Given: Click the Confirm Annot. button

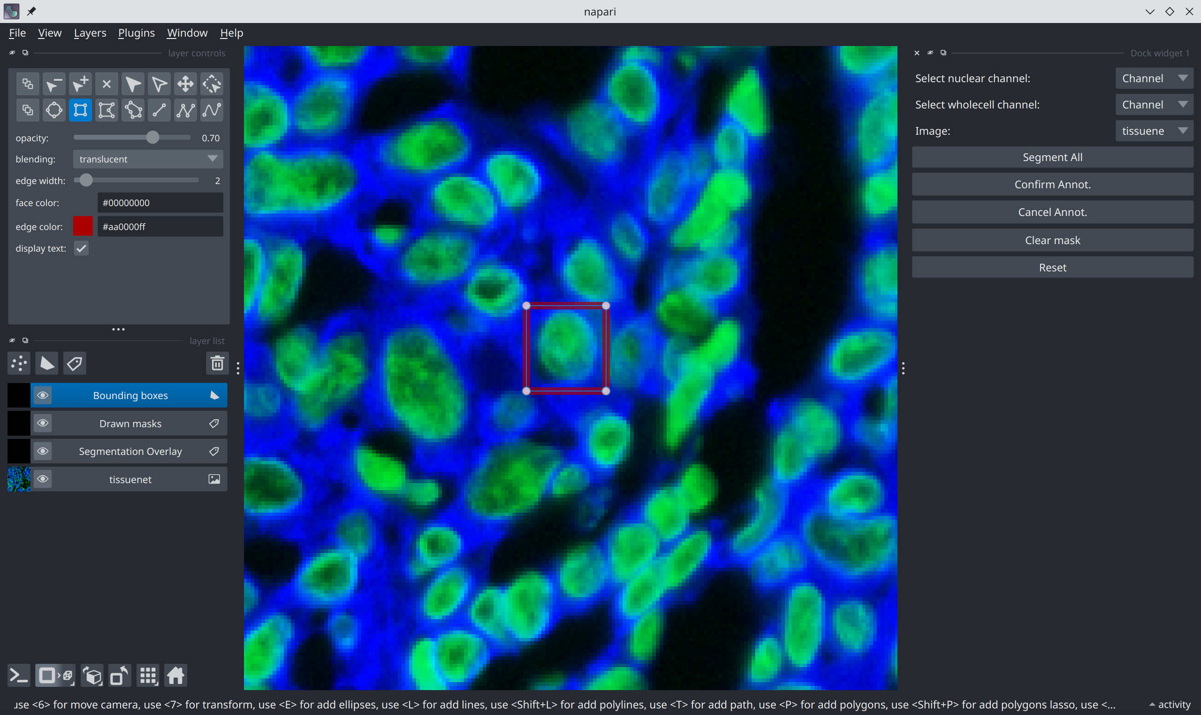Looking at the screenshot, I should click(1052, 185).
